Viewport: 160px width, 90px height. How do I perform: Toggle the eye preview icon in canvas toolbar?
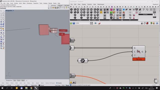[95, 23]
